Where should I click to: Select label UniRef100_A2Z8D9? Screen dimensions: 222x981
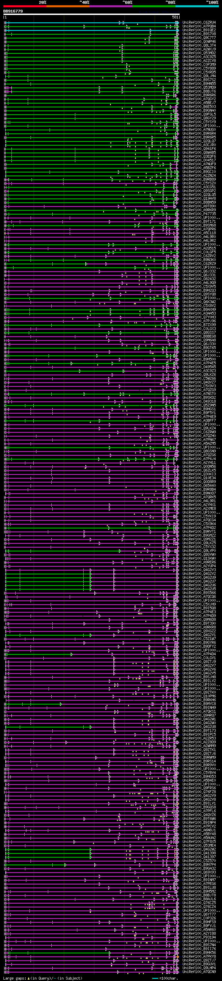coord(199,742)
